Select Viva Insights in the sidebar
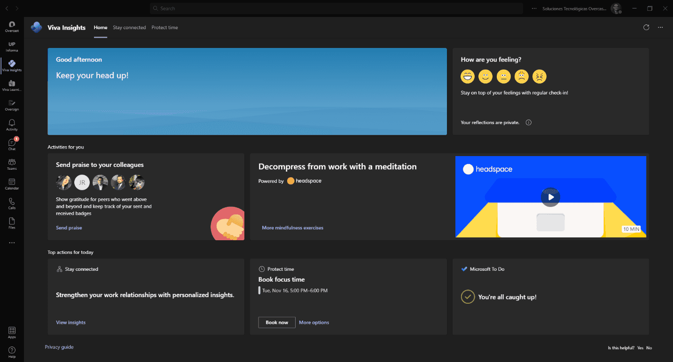The height and width of the screenshot is (362, 673). coord(12,66)
